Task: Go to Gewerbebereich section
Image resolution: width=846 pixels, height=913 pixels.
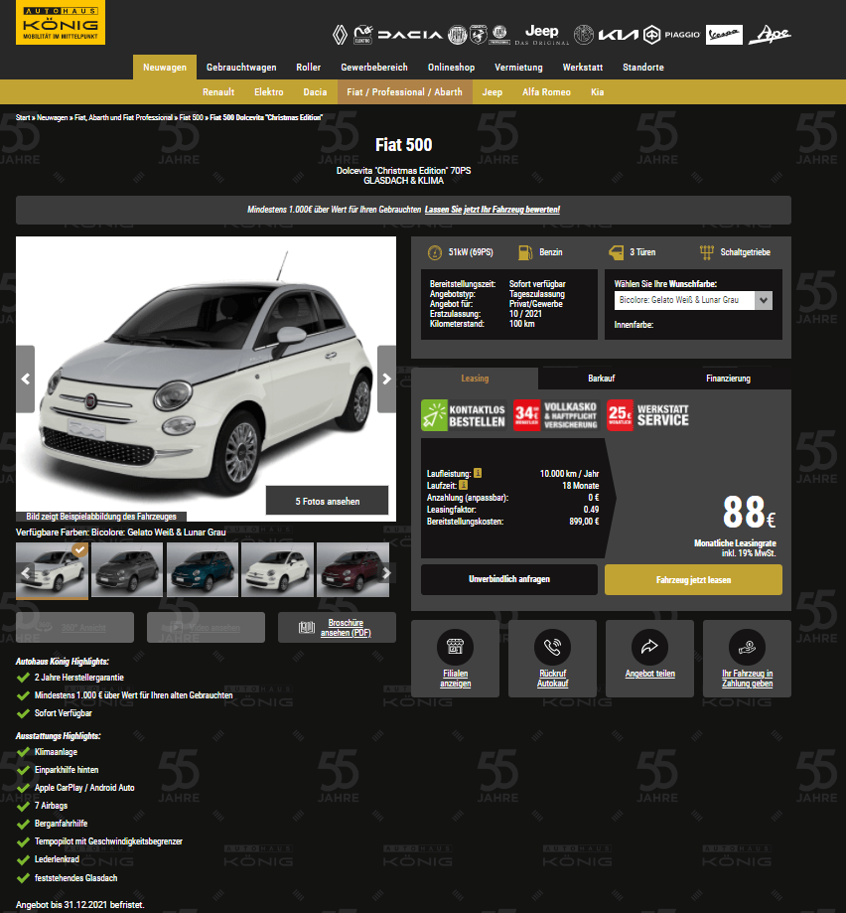Action: [x=374, y=67]
